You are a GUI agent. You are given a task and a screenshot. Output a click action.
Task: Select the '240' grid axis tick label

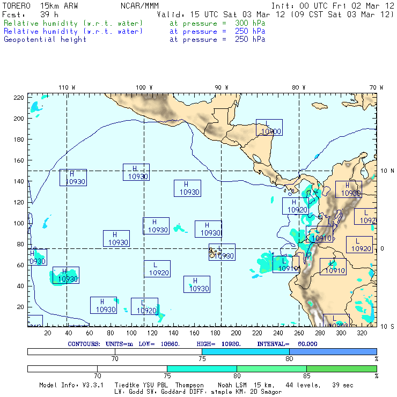pos(278,333)
